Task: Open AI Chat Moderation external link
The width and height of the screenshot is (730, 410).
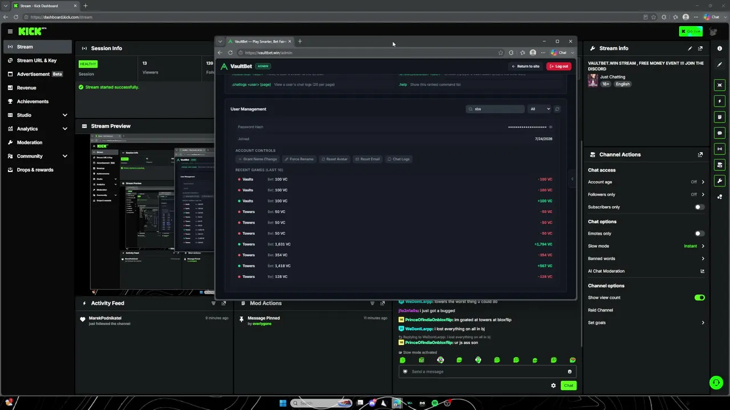Action: click(703, 271)
